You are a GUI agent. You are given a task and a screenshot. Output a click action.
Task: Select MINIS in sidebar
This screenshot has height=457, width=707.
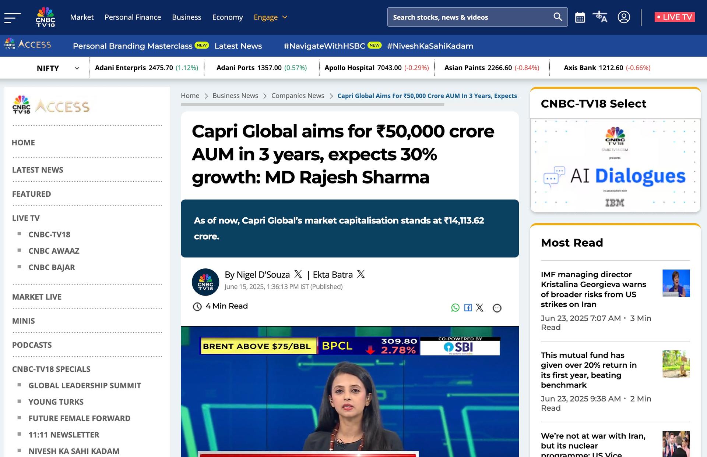point(24,321)
